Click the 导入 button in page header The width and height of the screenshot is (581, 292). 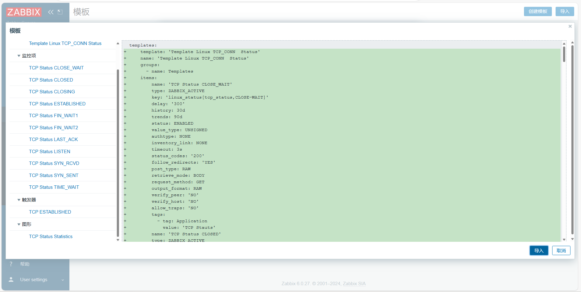pyautogui.click(x=565, y=11)
